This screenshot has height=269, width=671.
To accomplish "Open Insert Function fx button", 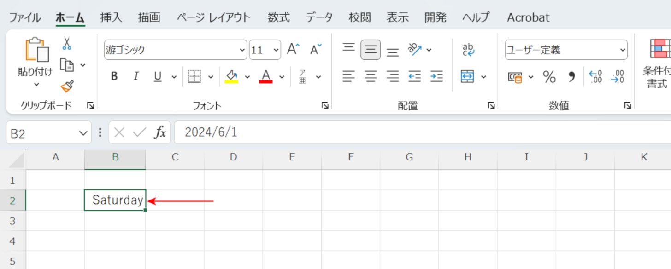I will click(x=160, y=133).
